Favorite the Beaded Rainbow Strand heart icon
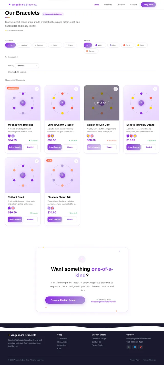The image size is (164, 365). [x=155, y=89]
